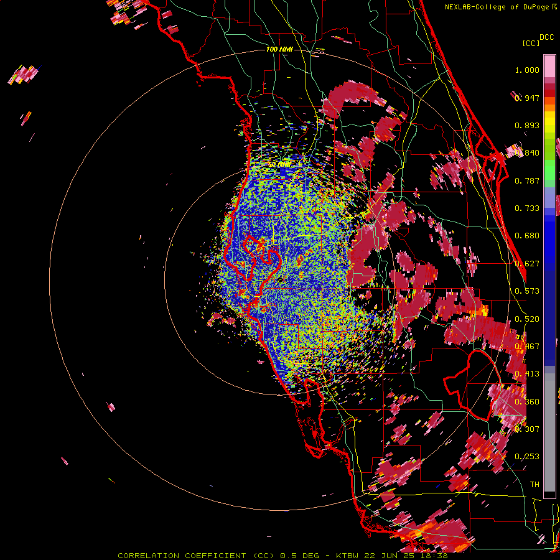The width and height of the screenshot is (560, 560).
Task: Click the [CC] units label
Action: click(531, 43)
